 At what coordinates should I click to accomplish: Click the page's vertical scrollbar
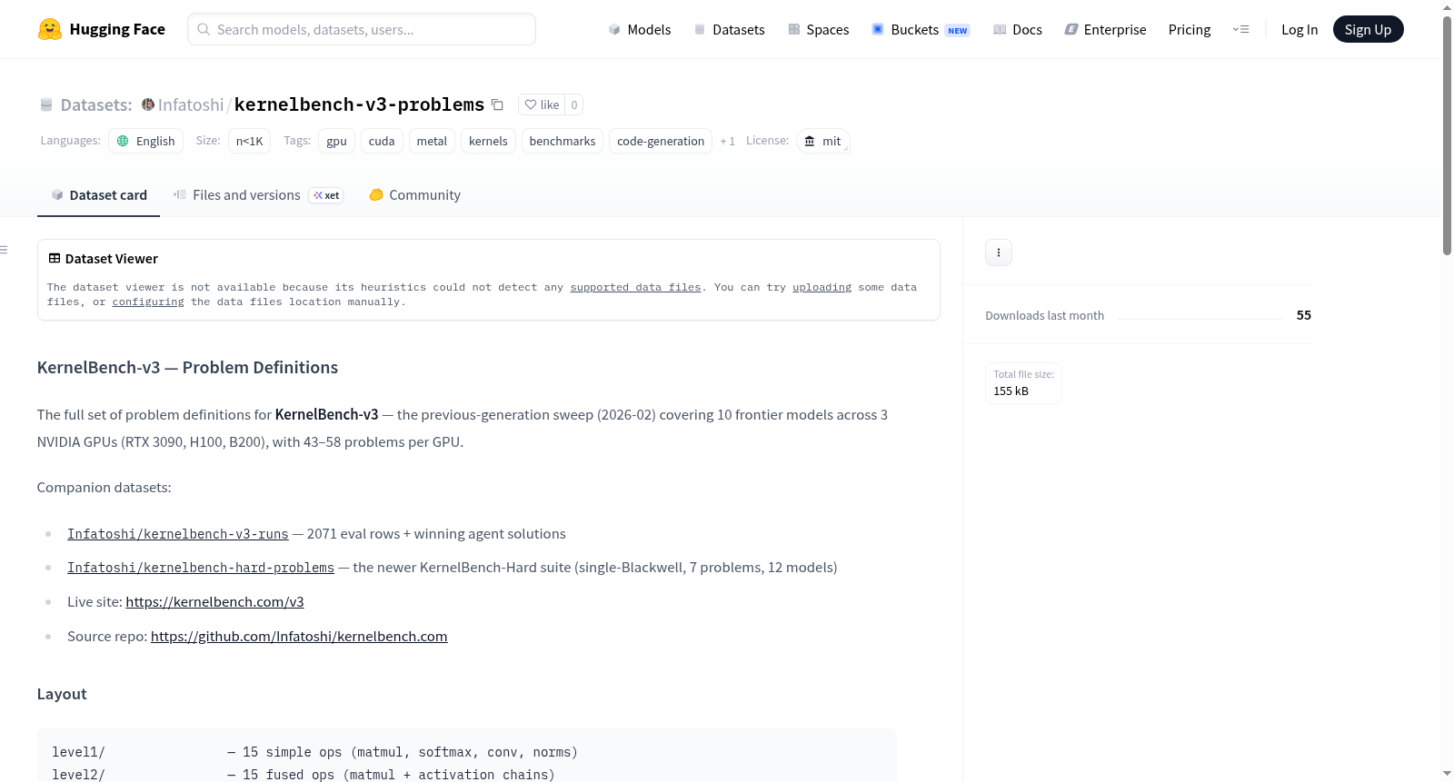pos(1447,134)
